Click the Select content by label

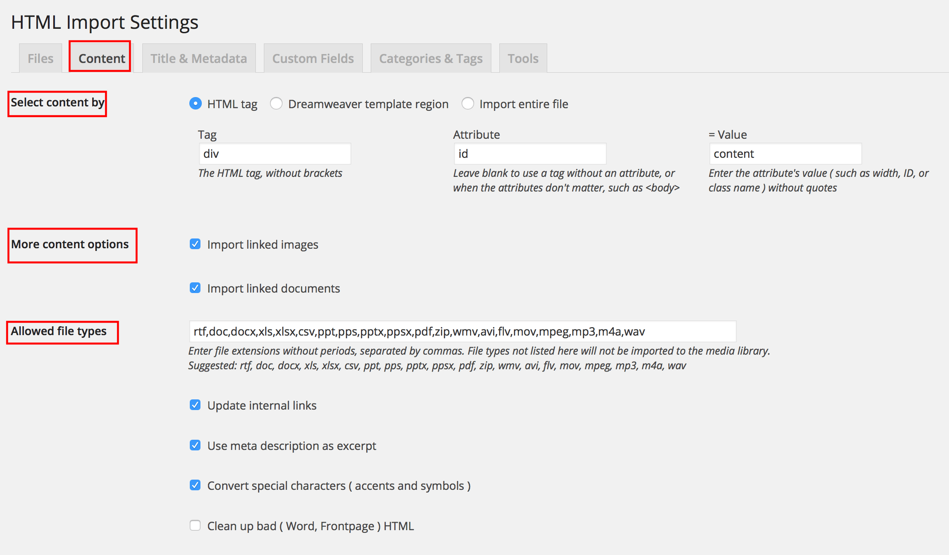57,103
